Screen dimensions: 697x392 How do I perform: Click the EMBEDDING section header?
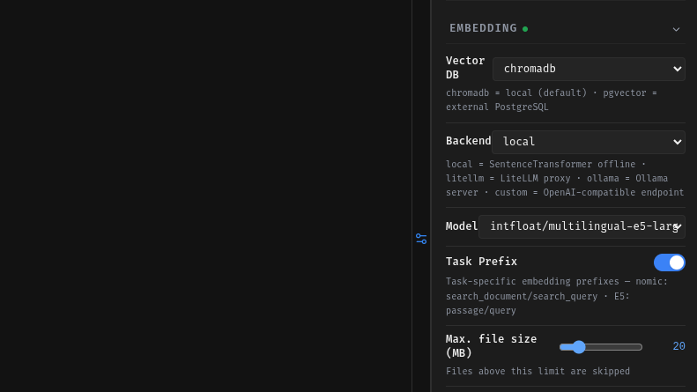tap(565, 28)
